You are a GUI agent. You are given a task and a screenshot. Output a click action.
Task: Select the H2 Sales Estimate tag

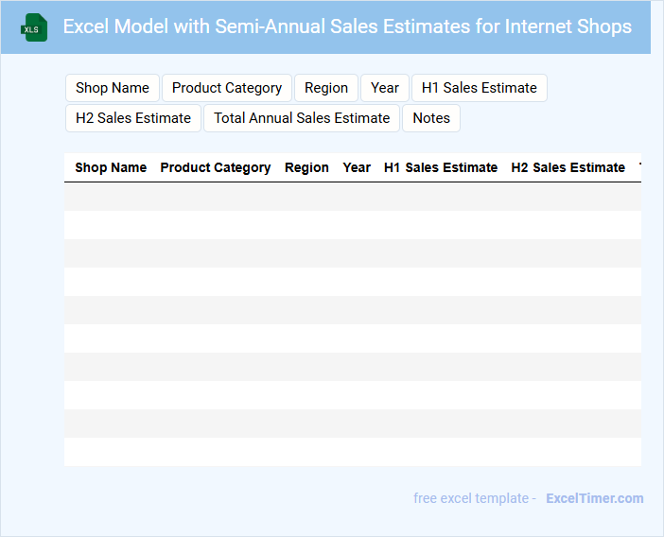tap(133, 118)
